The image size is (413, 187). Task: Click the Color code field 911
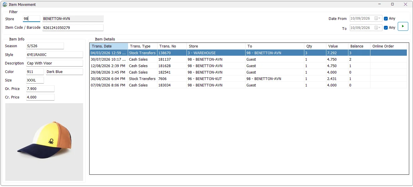tap(35, 72)
